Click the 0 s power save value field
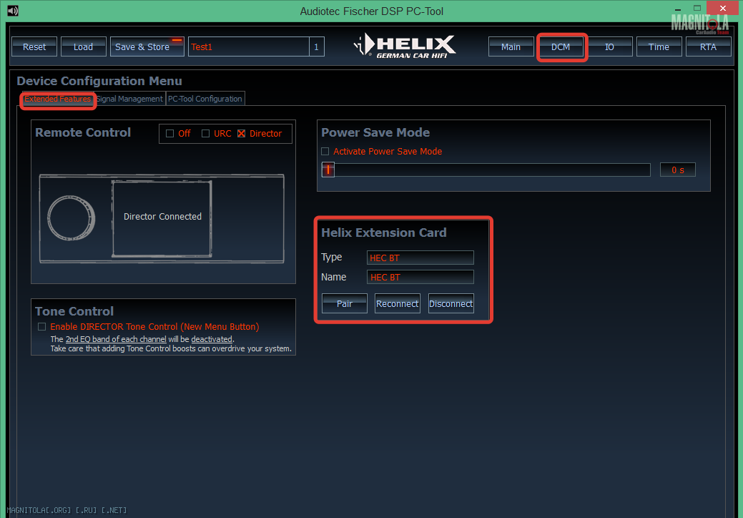743x518 pixels. (x=678, y=170)
